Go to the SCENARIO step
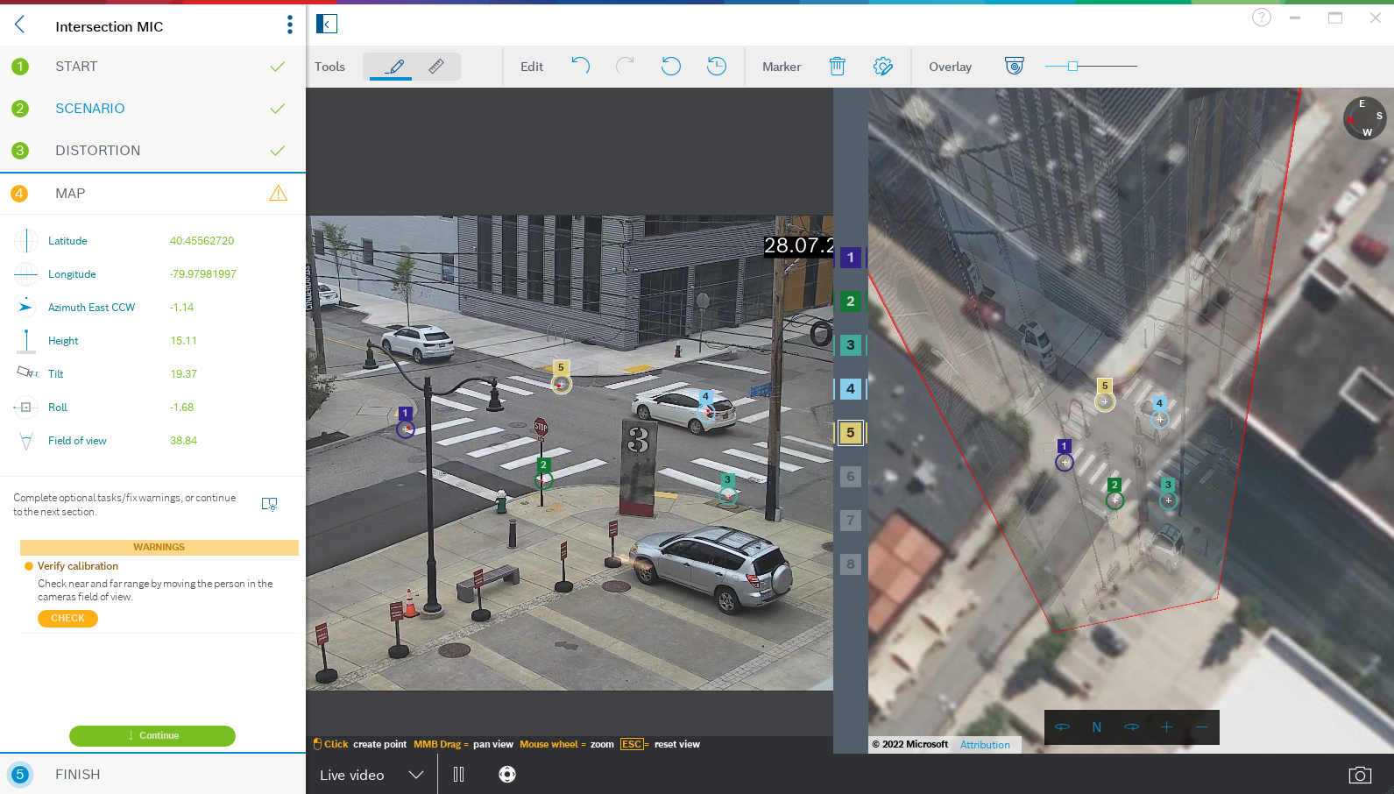This screenshot has height=794, width=1394. pos(89,109)
